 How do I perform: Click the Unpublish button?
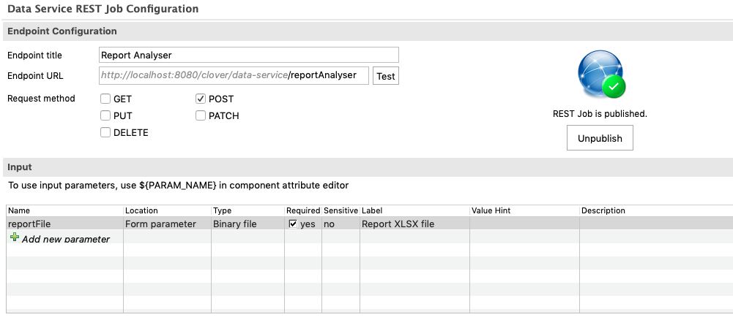pyautogui.click(x=600, y=138)
